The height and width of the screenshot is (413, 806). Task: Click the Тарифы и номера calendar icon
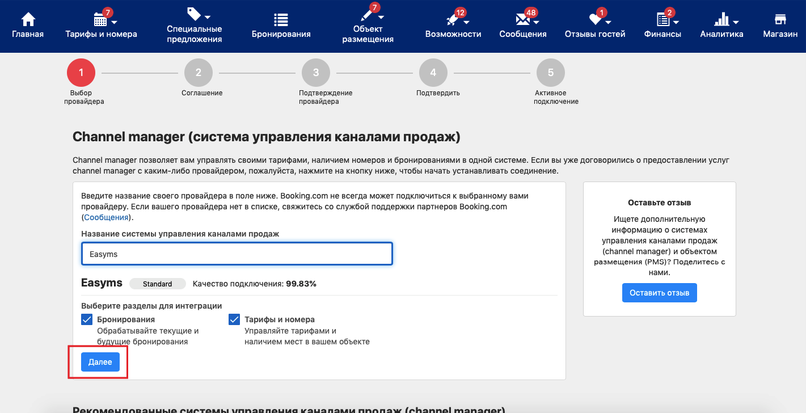[x=100, y=20]
